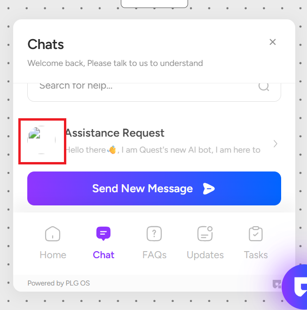The image size is (307, 310).
Task: Click the purple Chat bubble icon
Action: [x=103, y=234]
